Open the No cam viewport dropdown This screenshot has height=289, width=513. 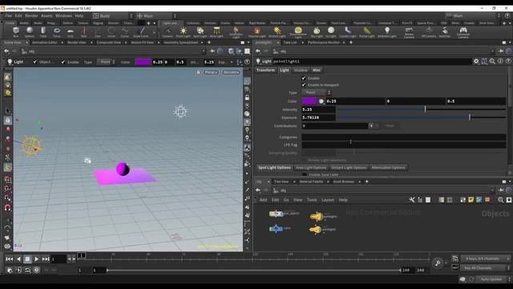231,72
